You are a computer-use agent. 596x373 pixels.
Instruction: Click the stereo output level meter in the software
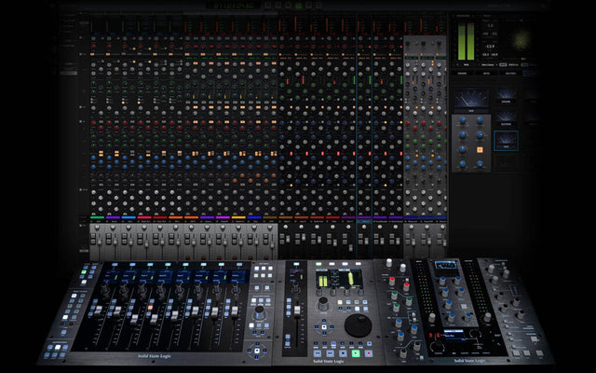[466, 41]
